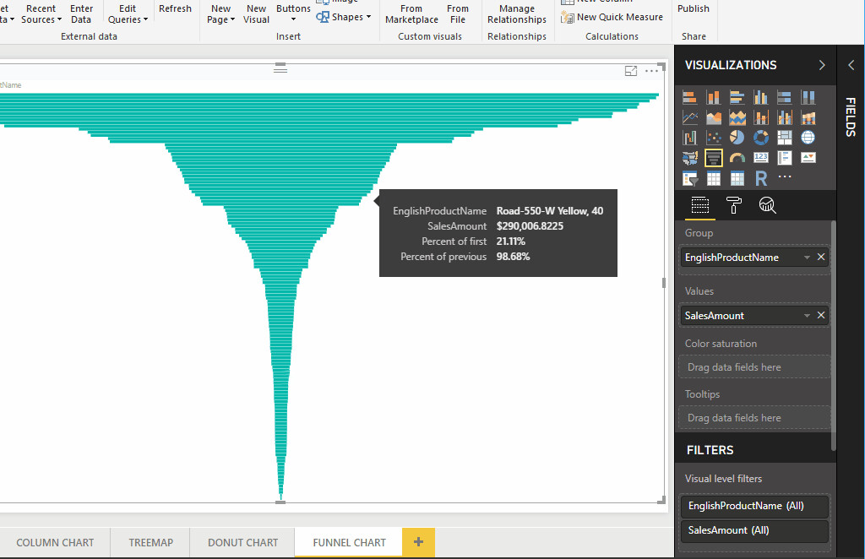
Task: Open SalesAmount field dropdown in Values
Action: click(x=807, y=316)
